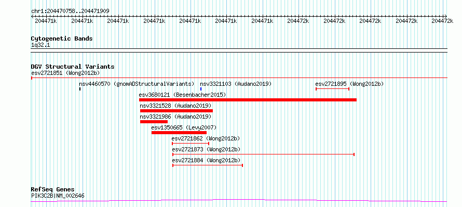This screenshot has width=462, height=207.
Task: Click the blue nsv3321103 variant marker
Action: 201,88
